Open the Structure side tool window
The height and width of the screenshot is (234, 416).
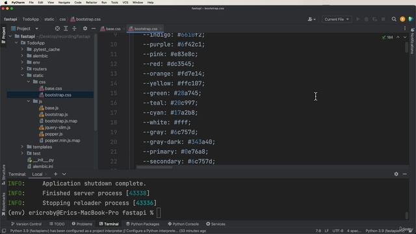click(3, 175)
